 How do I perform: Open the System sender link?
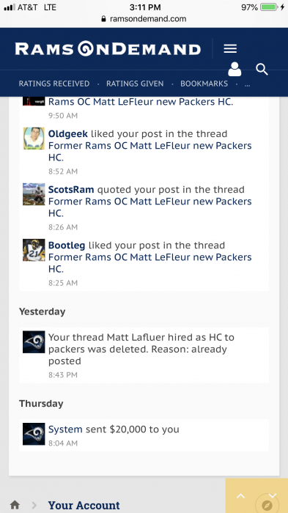click(65, 429)
